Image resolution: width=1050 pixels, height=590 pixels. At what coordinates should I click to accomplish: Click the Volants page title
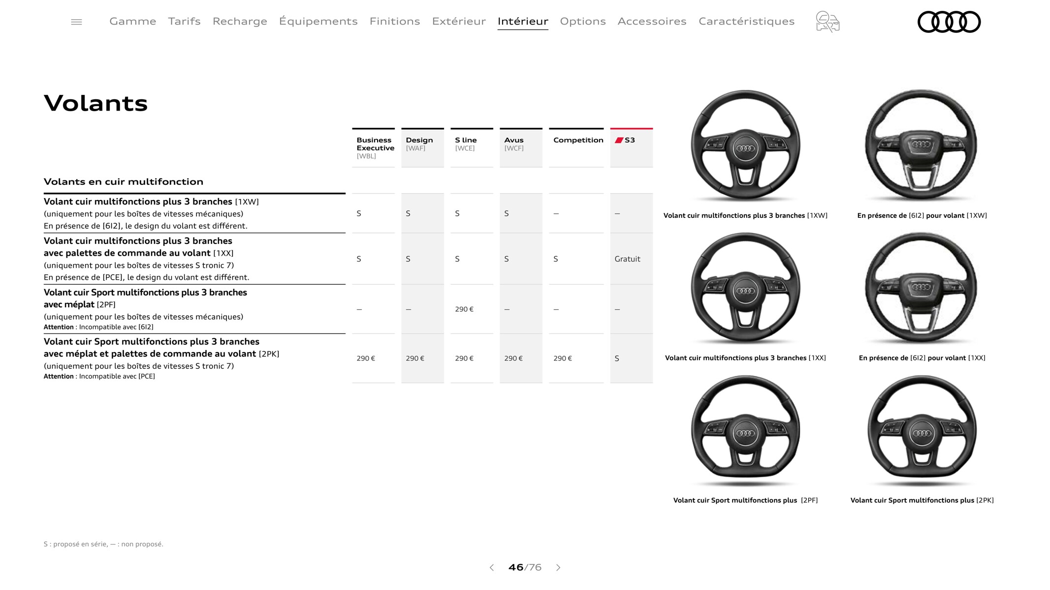point(95,103)
